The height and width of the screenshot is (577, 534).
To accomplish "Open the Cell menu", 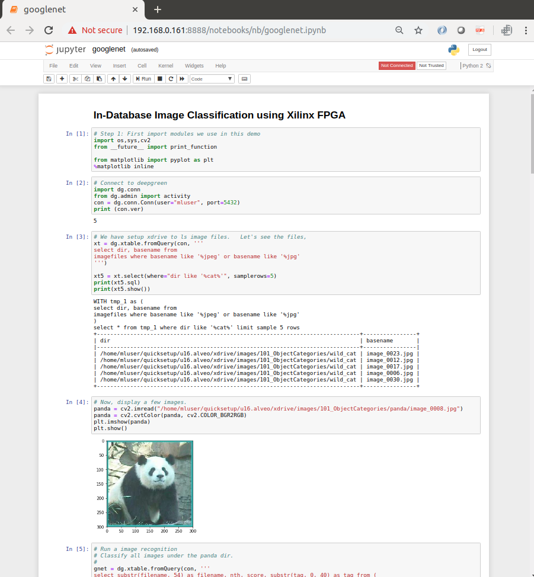I will coord(142,66).
